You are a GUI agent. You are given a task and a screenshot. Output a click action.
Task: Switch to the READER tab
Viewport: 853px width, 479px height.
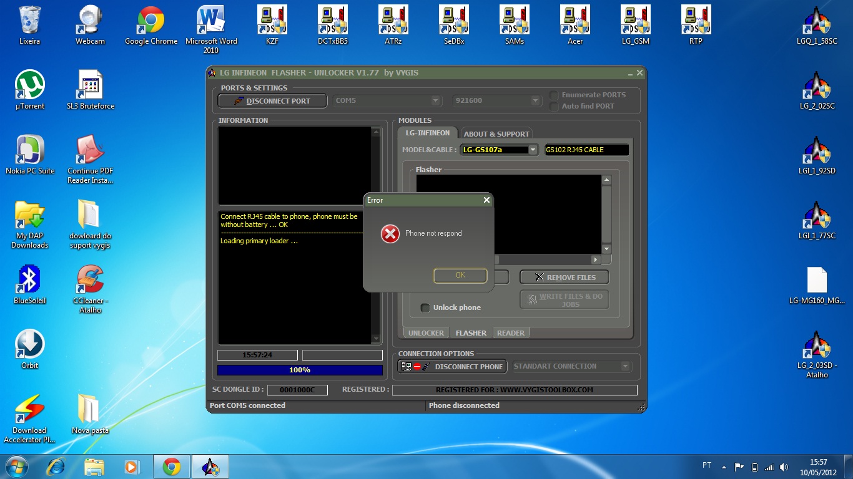tap(511, 333)
